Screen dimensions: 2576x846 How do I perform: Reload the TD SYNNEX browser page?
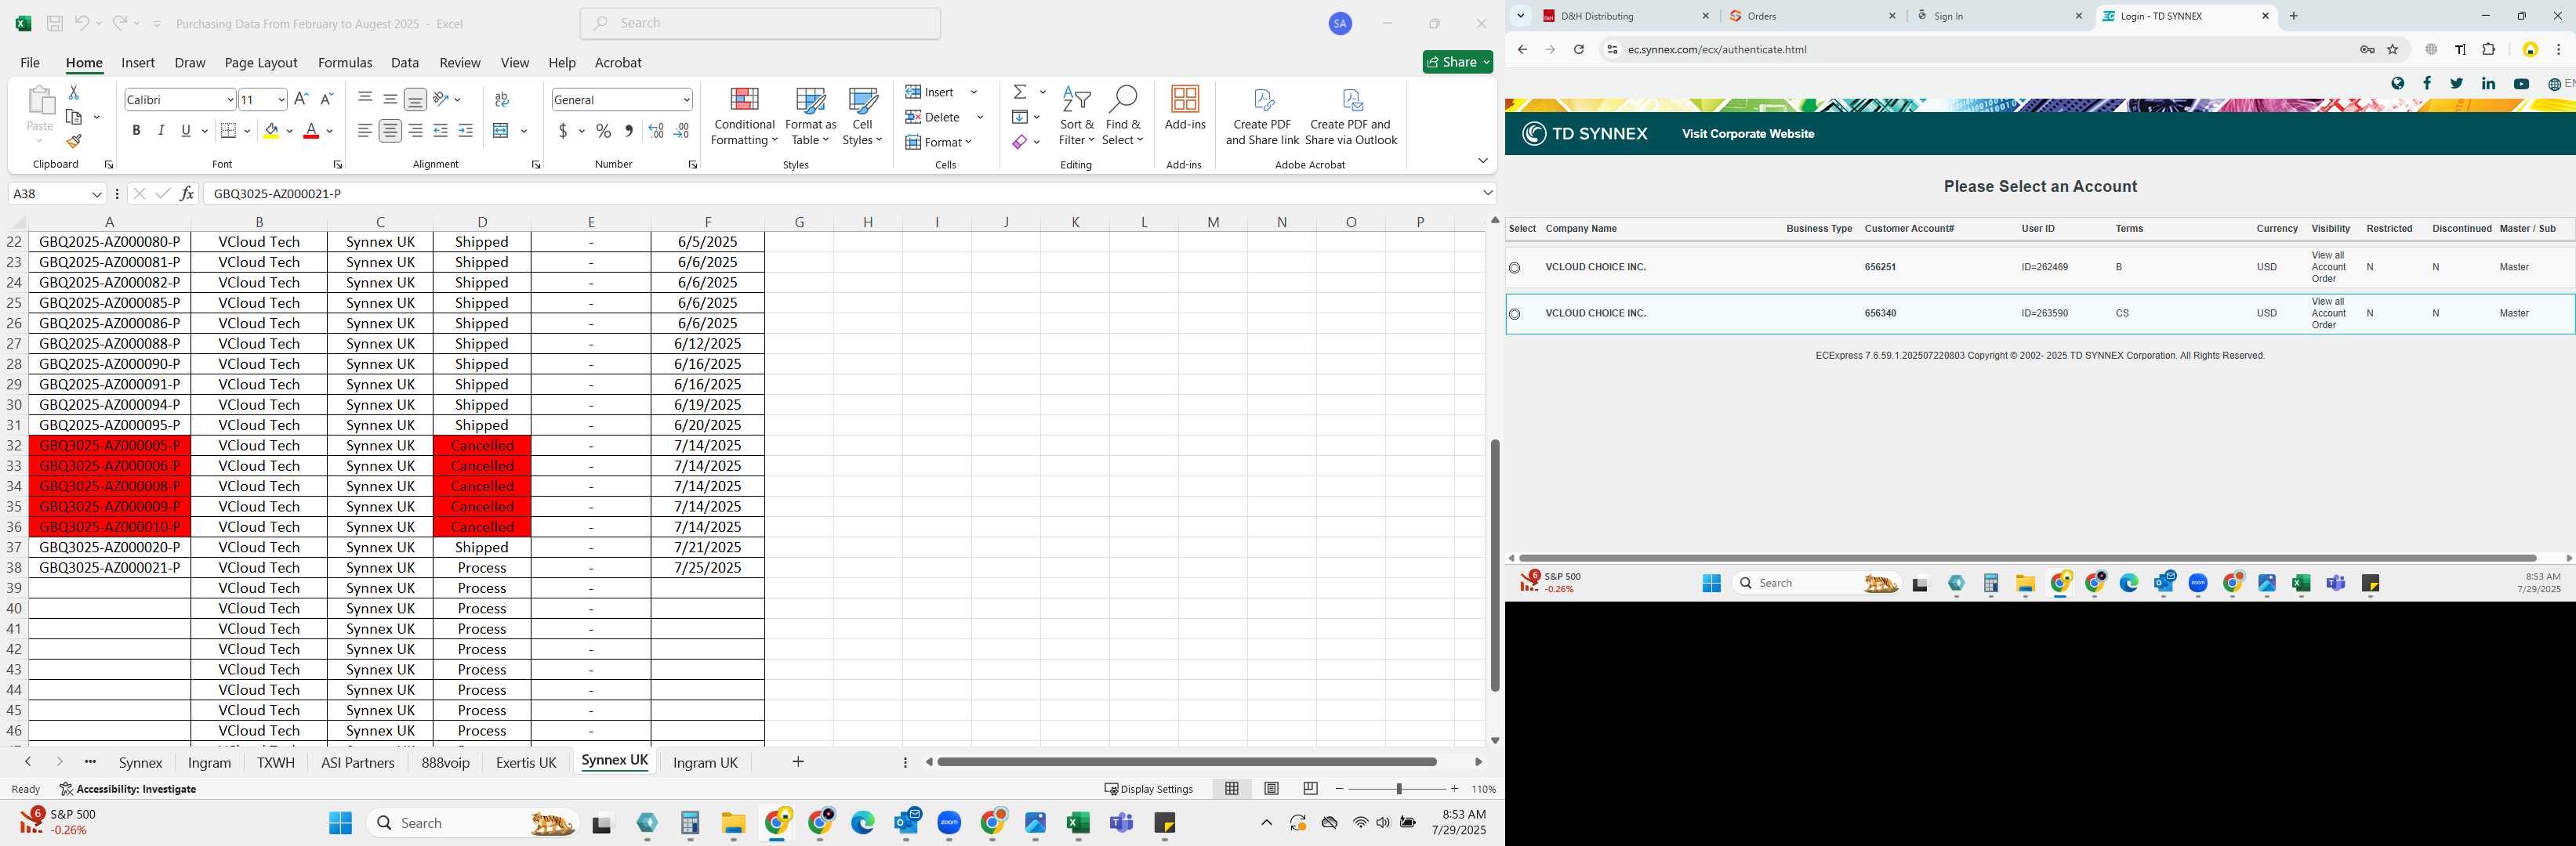tap(1578, 49)
